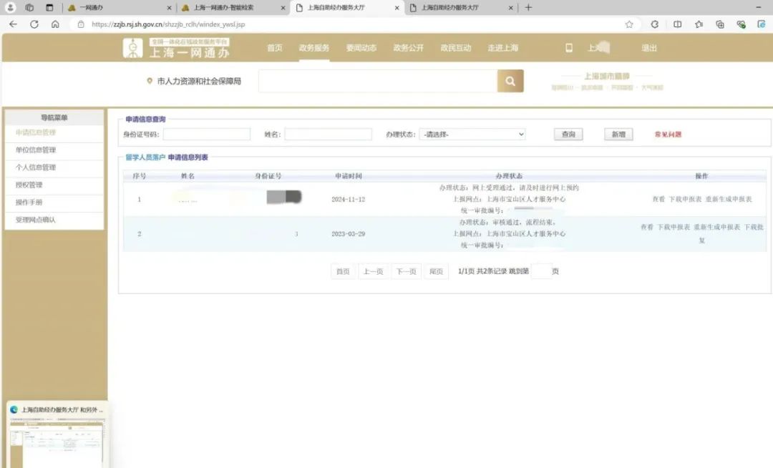
Task: Click the 新增 button
Action: tap(618, 135)
